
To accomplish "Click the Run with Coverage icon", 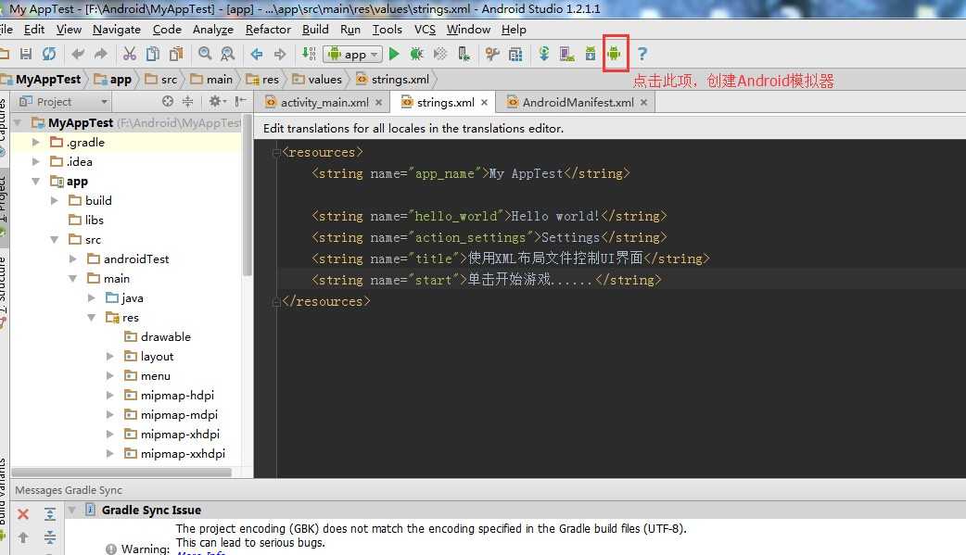I will tap(439, 55).
